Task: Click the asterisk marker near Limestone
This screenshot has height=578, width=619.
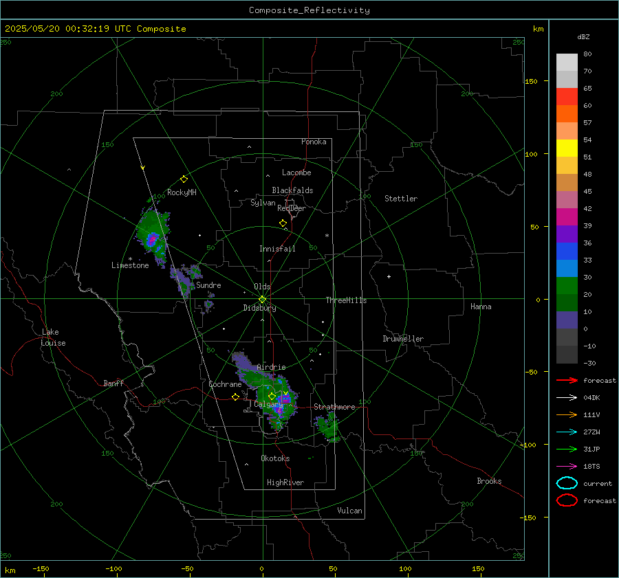Action: coord(130,259)
